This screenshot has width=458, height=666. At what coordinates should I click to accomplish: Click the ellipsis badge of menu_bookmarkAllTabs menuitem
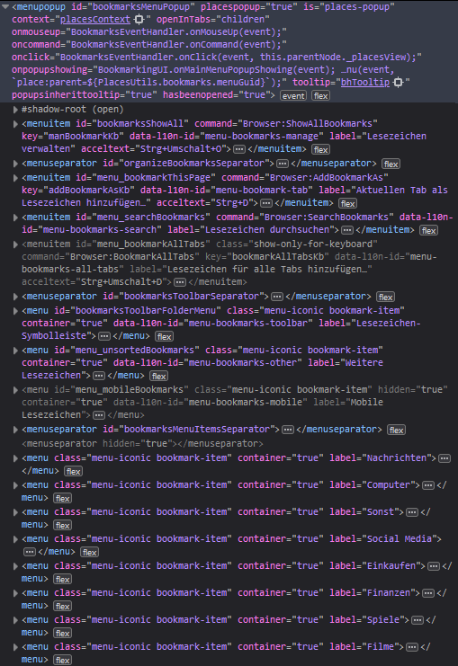pos(180,282)
